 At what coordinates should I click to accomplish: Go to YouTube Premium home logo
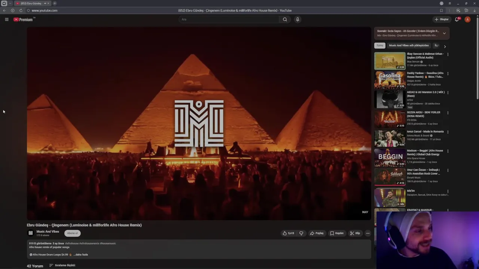23,19
